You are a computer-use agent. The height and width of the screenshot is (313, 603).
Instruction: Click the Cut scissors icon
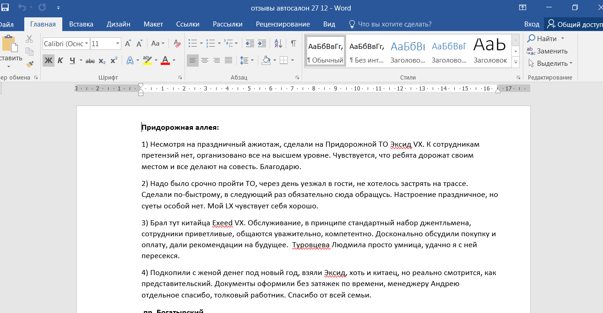[x=29, y=39]
